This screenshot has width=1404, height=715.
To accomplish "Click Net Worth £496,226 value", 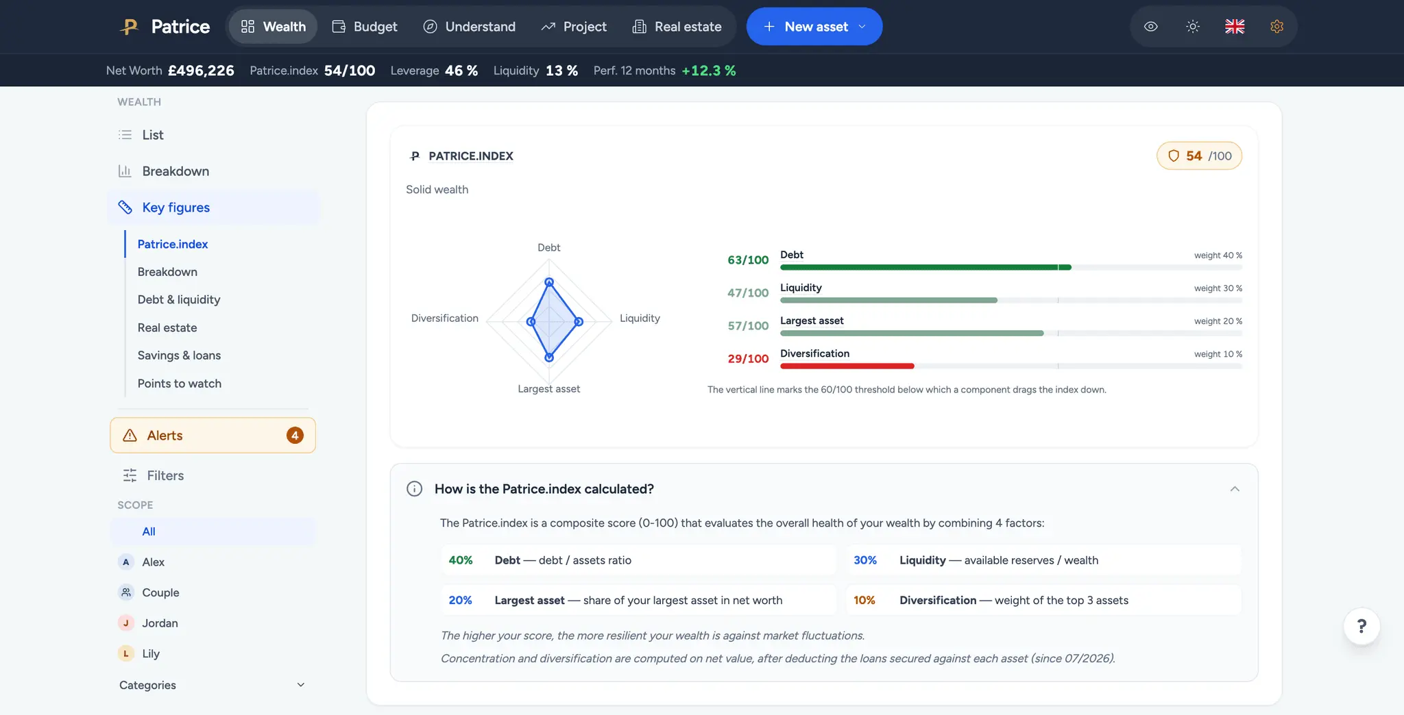I will point(201,71).
